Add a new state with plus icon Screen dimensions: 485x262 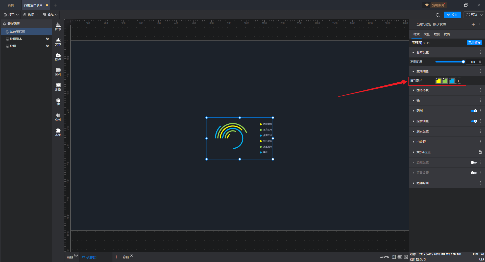pos(473,24)
